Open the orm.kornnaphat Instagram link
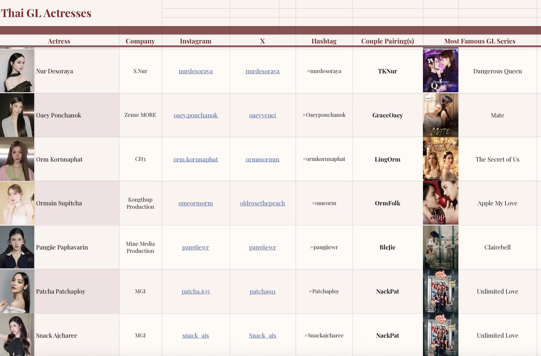This screenshot has height=356, width=541. (195, 159)
